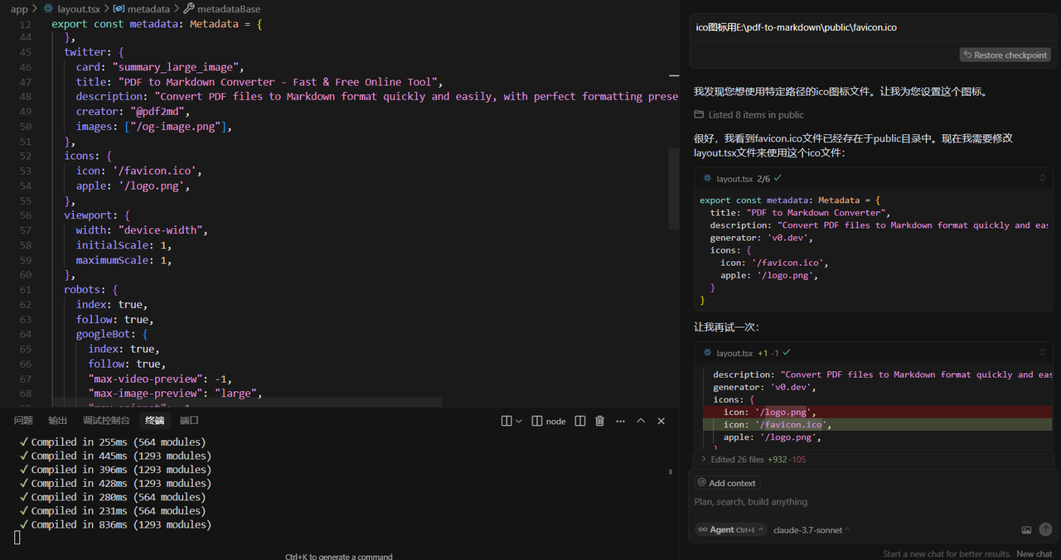Click New chat link
Viewport: 1061px width, 560px height.
click(x=1034, y=553)
